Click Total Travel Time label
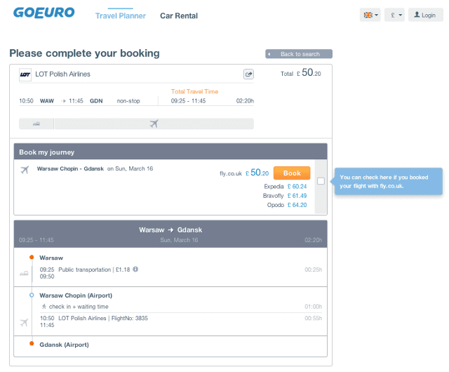 tap(195, 91)
